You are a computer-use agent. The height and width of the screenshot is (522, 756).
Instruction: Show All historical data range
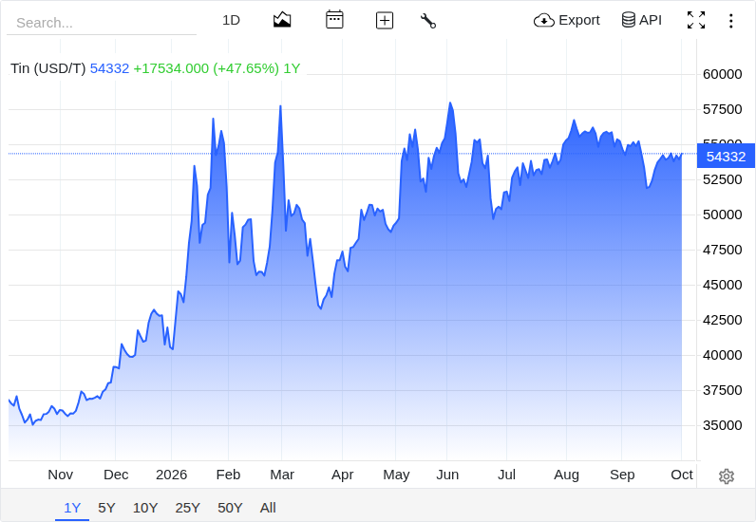click(x=268, y=508)
